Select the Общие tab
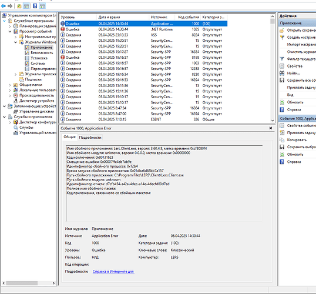Image resolution: width=316 pixels, height=294 pixels. point(69,137)
